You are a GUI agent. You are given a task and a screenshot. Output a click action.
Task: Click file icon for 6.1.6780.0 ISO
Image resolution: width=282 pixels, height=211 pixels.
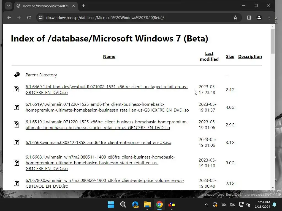point(17,183)
